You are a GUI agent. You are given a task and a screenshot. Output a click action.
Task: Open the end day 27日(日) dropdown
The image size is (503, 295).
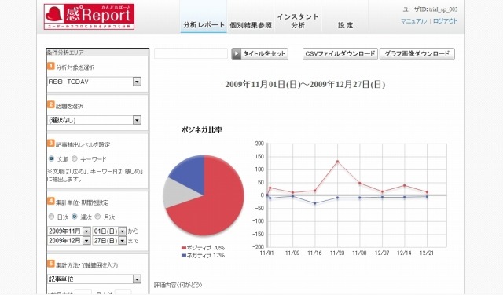[x=109, y=240]
